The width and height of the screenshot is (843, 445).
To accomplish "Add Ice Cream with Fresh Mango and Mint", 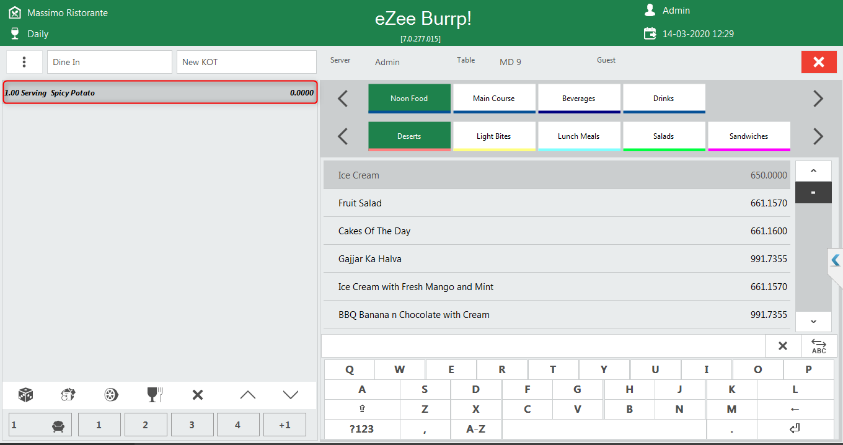I will point(557,287).
